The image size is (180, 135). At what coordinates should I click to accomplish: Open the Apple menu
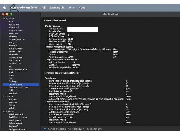[4, 8]
